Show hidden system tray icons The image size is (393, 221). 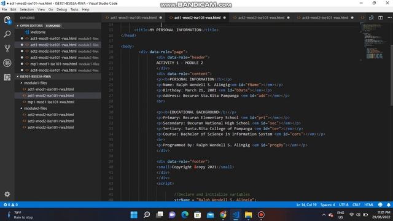click(324, 215)
